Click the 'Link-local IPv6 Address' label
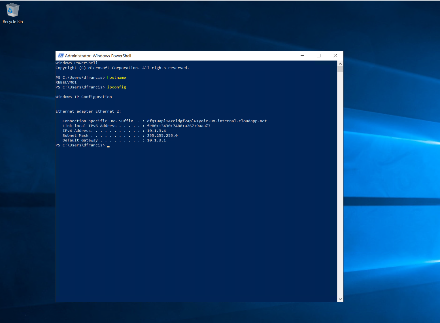The image size is (440, 323). click(x=90, y=126)
